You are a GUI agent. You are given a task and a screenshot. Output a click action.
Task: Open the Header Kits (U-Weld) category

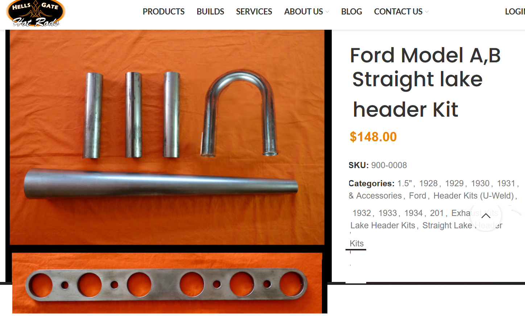(474, 196)
